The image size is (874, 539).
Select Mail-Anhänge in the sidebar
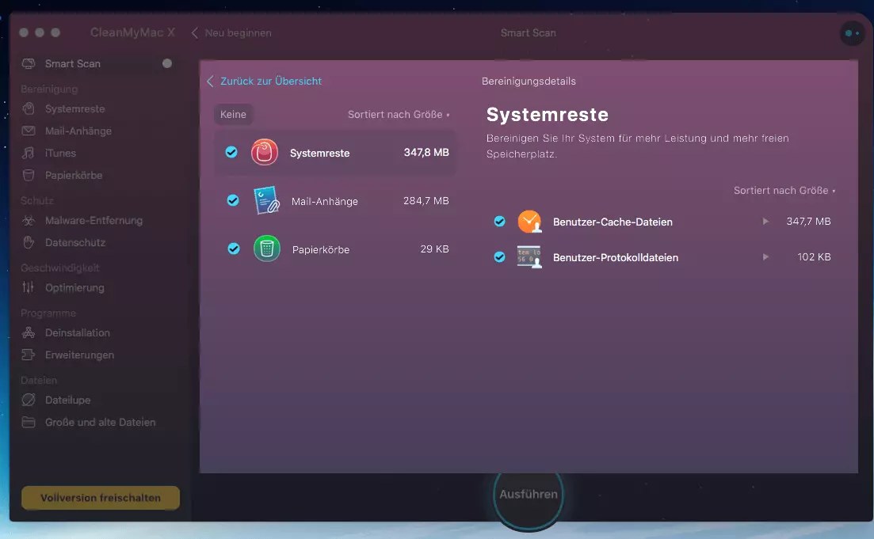(x=78, y=131)
